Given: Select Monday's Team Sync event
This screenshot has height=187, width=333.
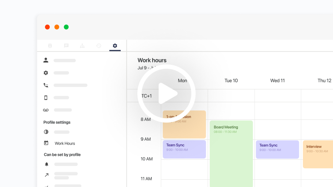Looking at the screenshot, I should 184,149.
